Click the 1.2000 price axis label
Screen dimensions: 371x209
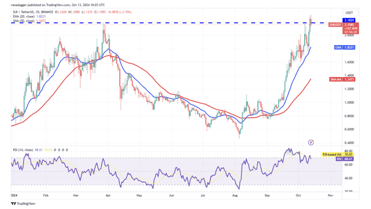[349, 89]
